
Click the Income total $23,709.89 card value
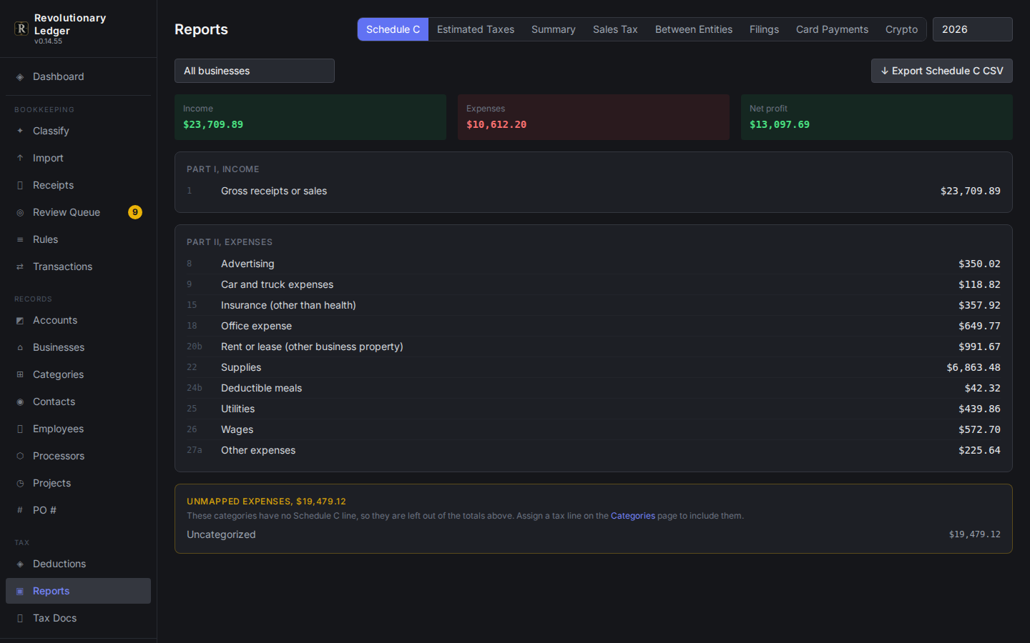(213, 124)
